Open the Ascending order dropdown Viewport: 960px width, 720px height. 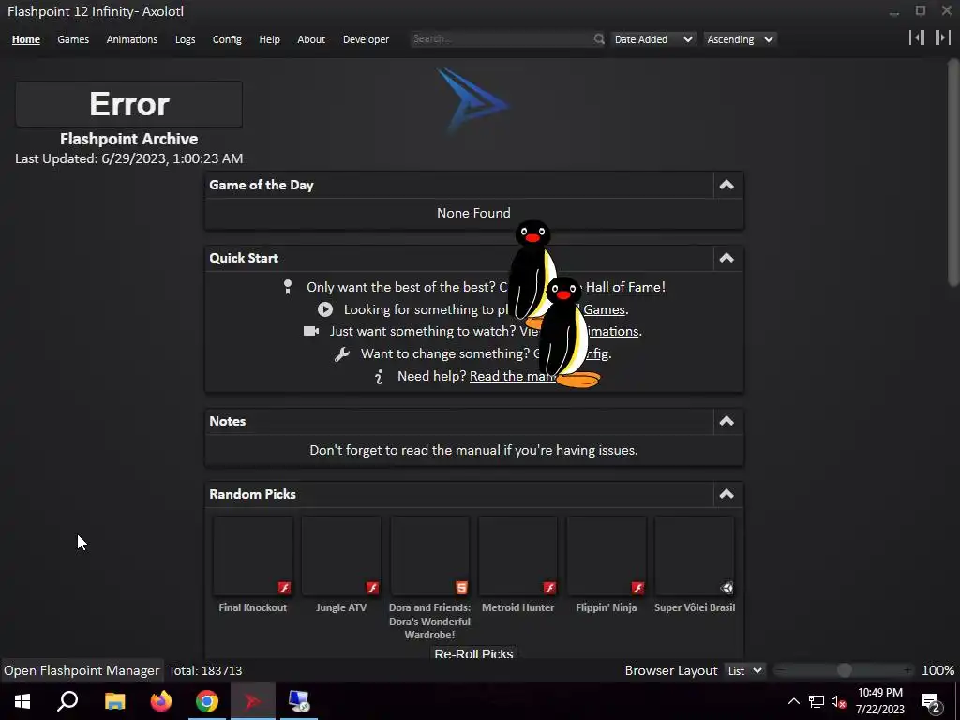tap(740, 39)
